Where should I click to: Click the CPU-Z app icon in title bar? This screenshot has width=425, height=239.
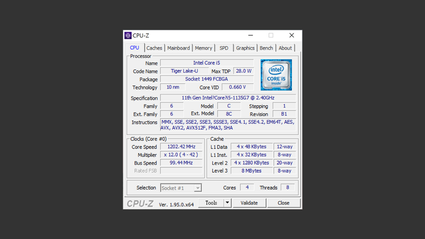(128, 36)
